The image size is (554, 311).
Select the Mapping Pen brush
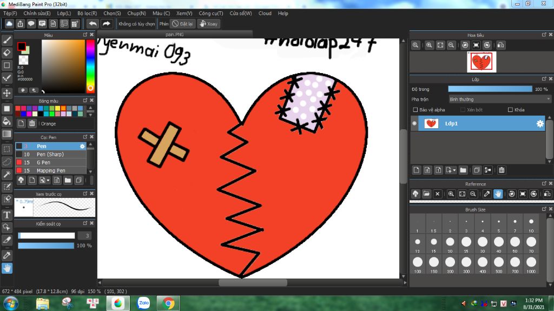click(50, 170)
